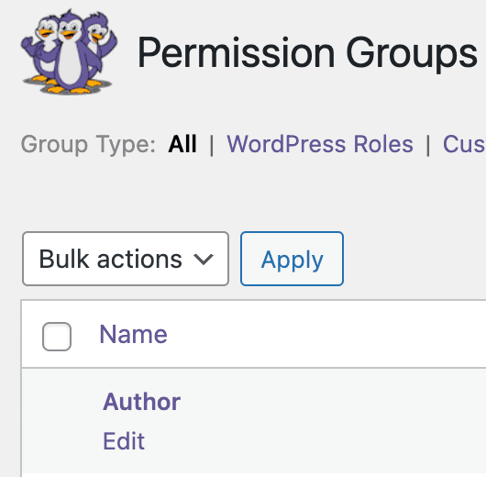Click the Permission Groups page heading
Viewport: 486px width, 477px height.
307,52
